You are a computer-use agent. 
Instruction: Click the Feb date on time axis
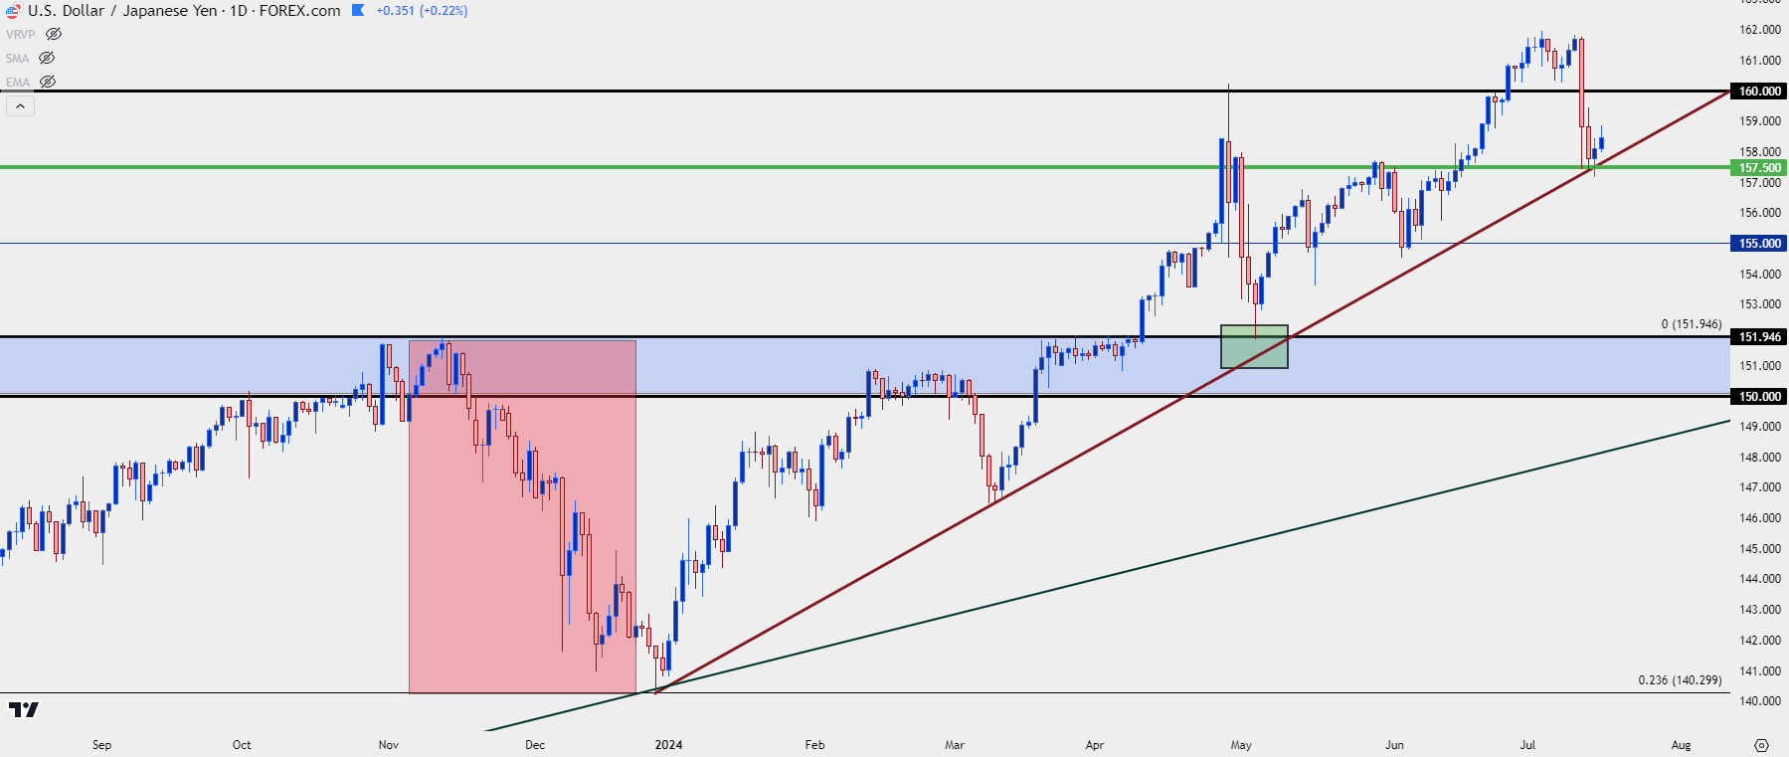click(814, 744)
